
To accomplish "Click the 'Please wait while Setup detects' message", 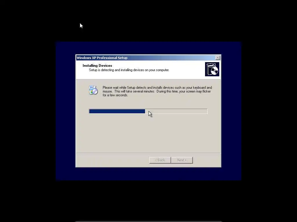I will click(157, 91).
